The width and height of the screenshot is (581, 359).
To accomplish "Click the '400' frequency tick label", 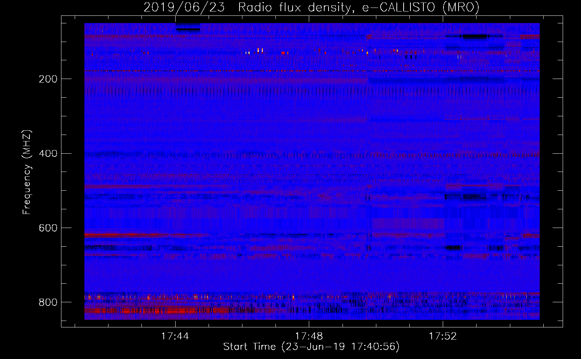I will pyautogui.click(x=48, y=153).
